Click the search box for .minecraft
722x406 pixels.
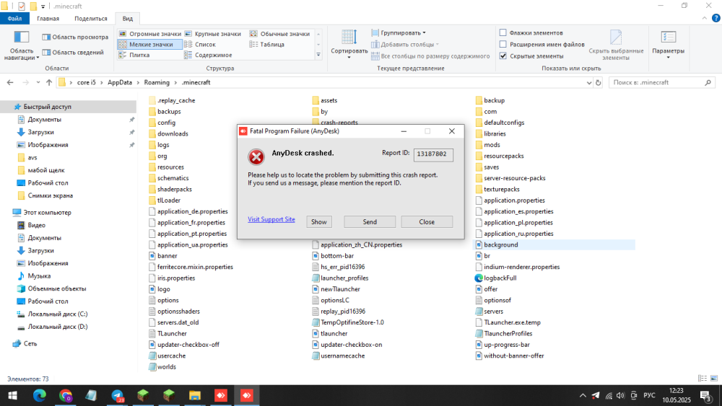661,83
